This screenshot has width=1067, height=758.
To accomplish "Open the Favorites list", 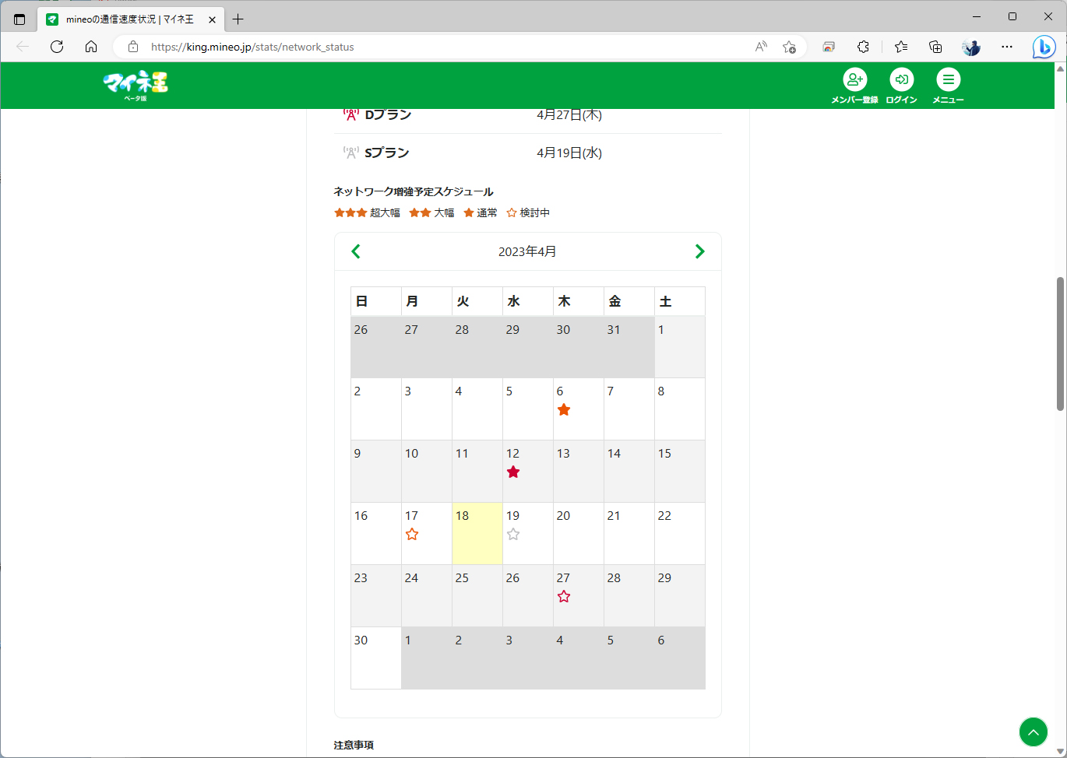I will [901, 47].
